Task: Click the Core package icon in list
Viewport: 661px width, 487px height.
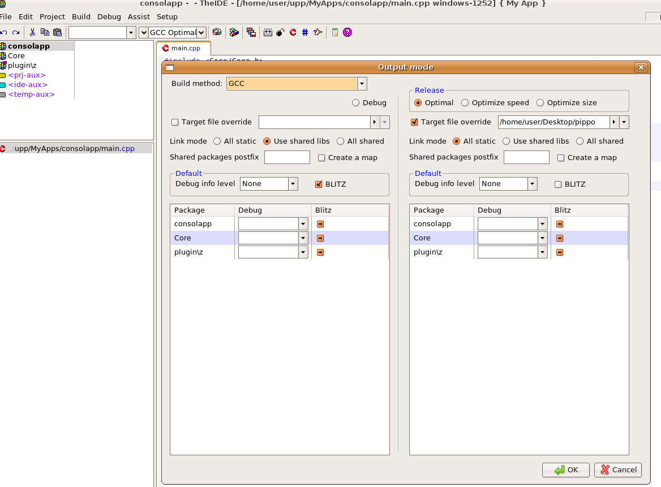Action: pos(3,56)
